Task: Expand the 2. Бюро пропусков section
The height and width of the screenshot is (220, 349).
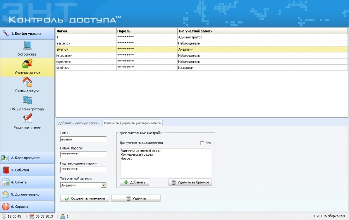Action: click(x=27, y=158)
